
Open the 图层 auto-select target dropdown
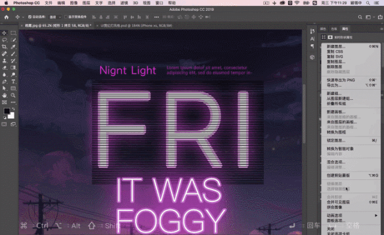tap(55, 17)
